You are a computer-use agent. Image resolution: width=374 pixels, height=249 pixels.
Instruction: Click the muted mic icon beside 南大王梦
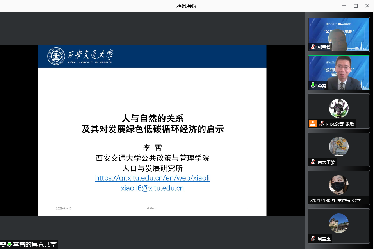click(x=313, y=162)
